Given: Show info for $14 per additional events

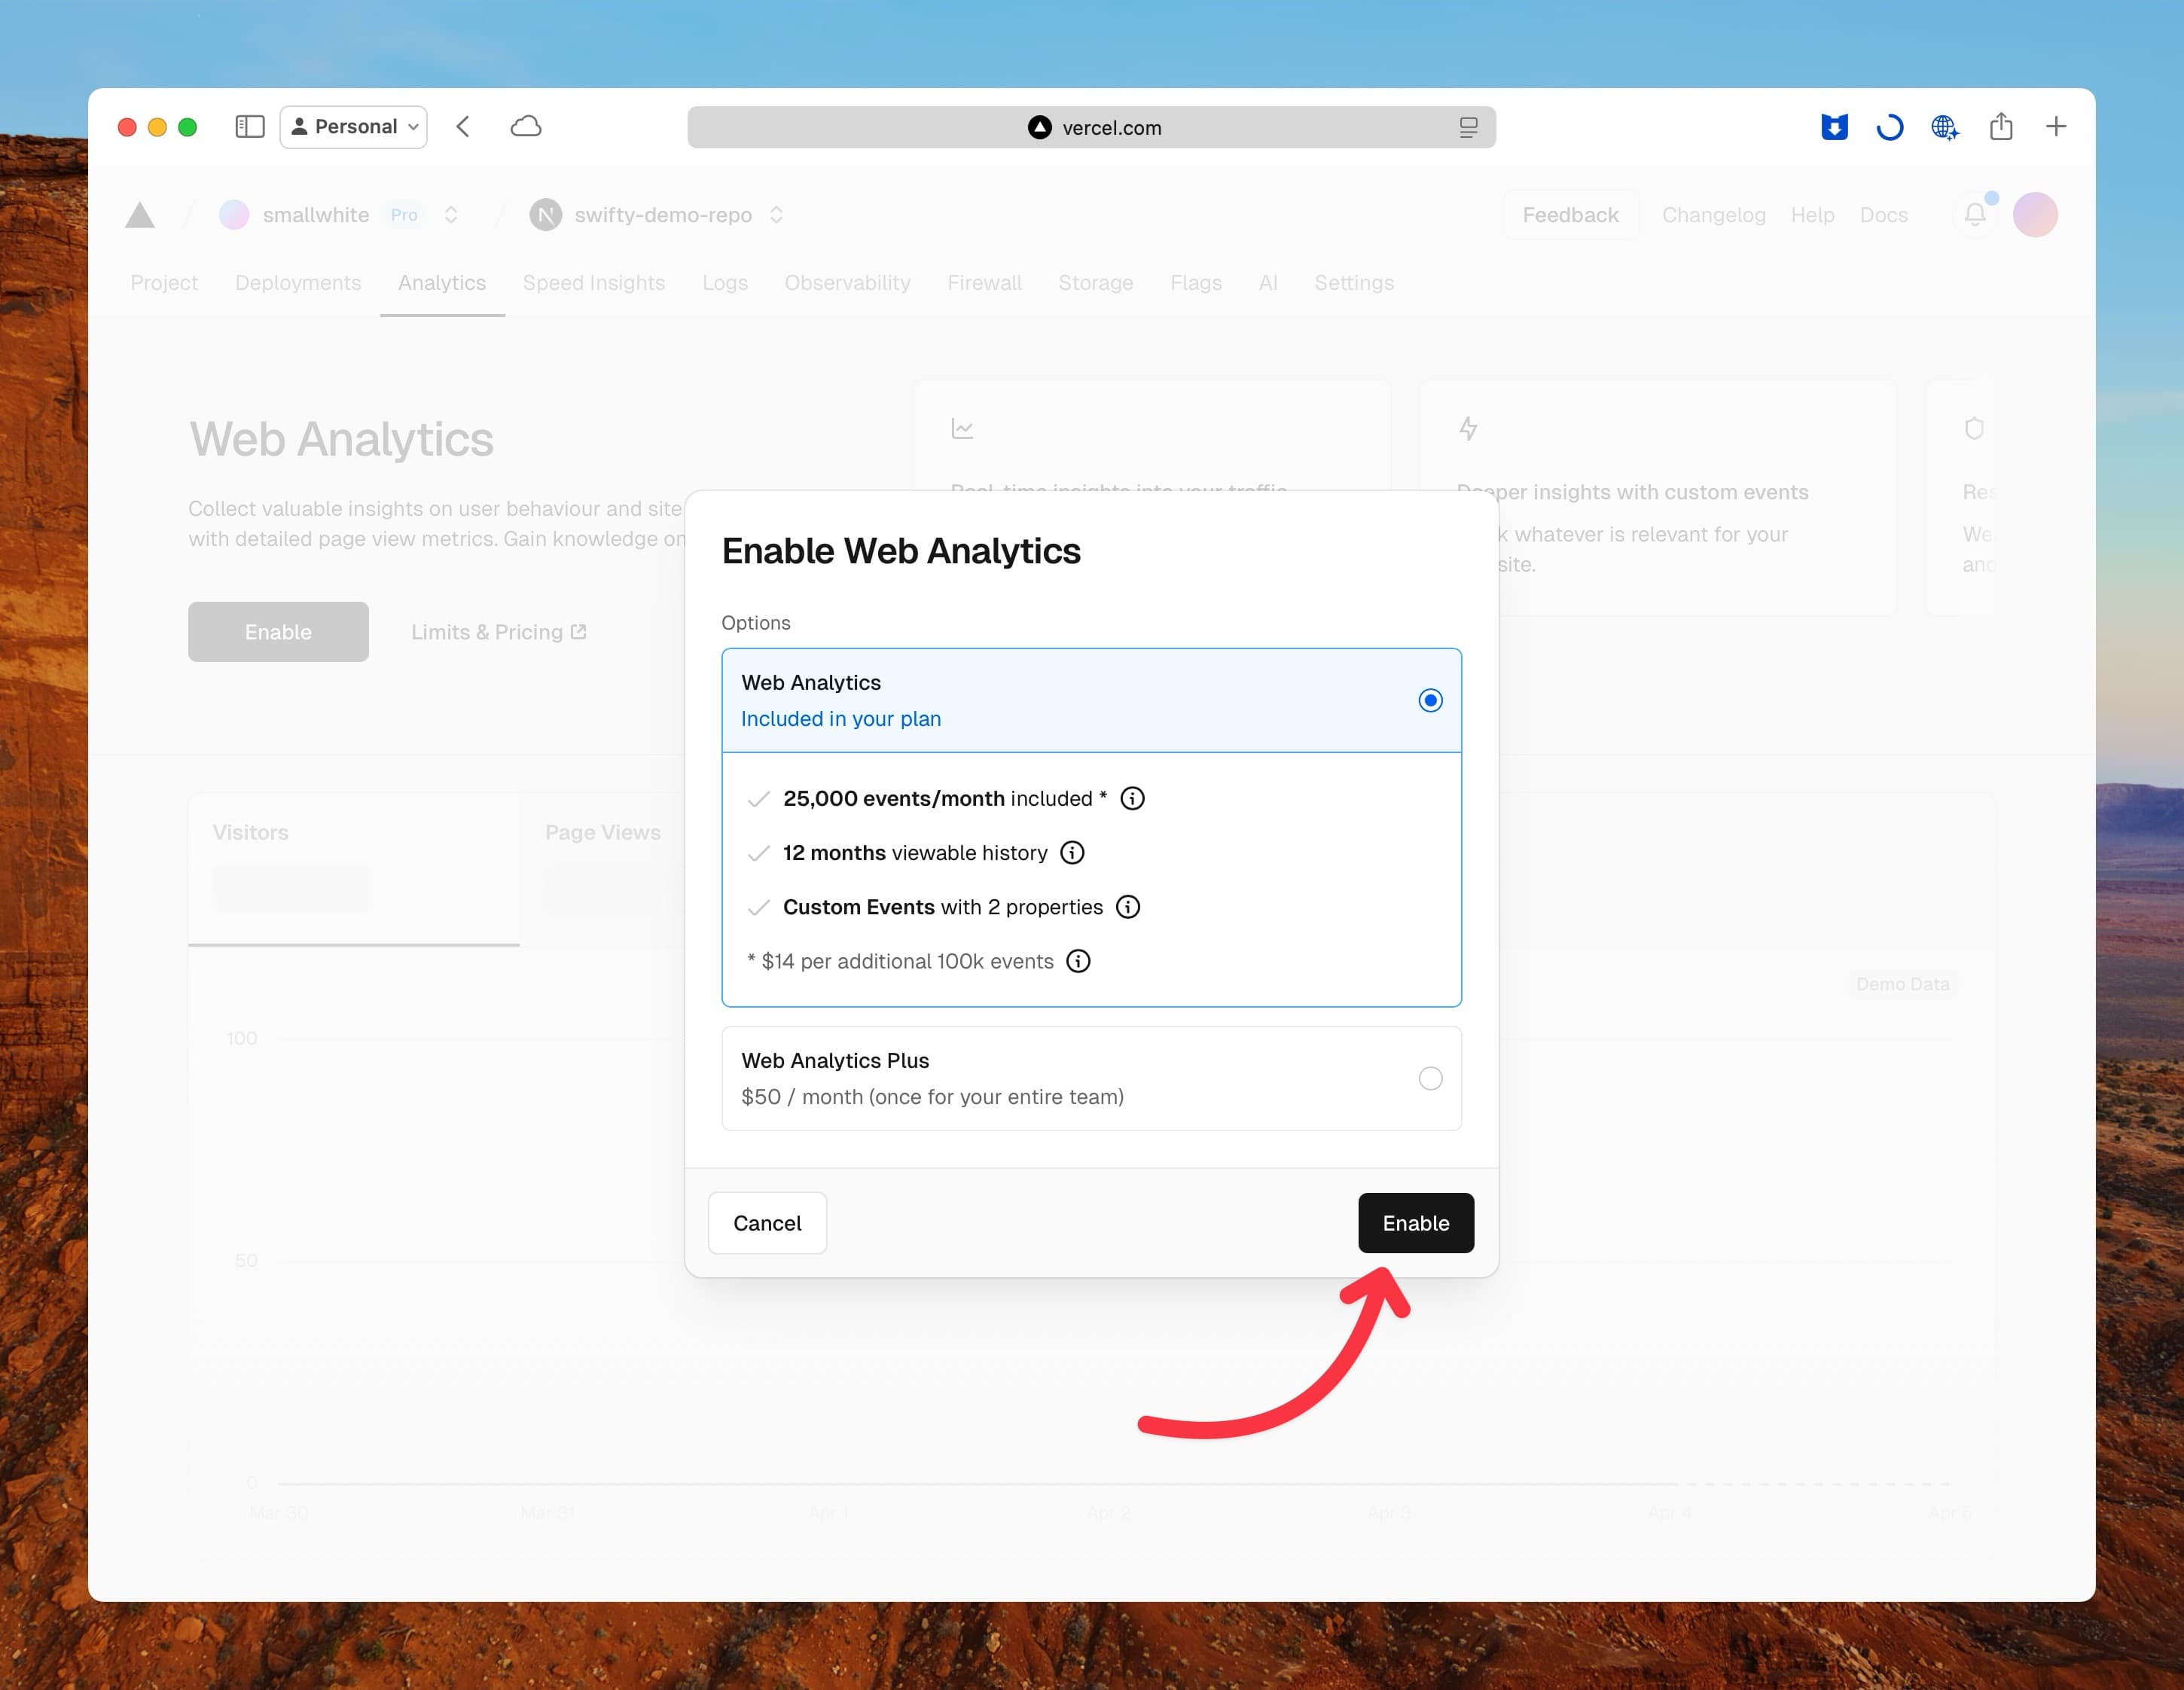Looking at the screenshot, I should [x=1078, y=961].
